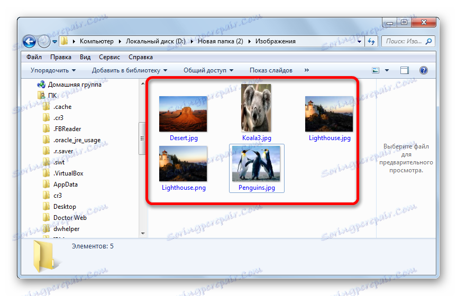Expand the arrow before Новая папка (2)
Screen dimensions: 457x296
coord(192,42)
